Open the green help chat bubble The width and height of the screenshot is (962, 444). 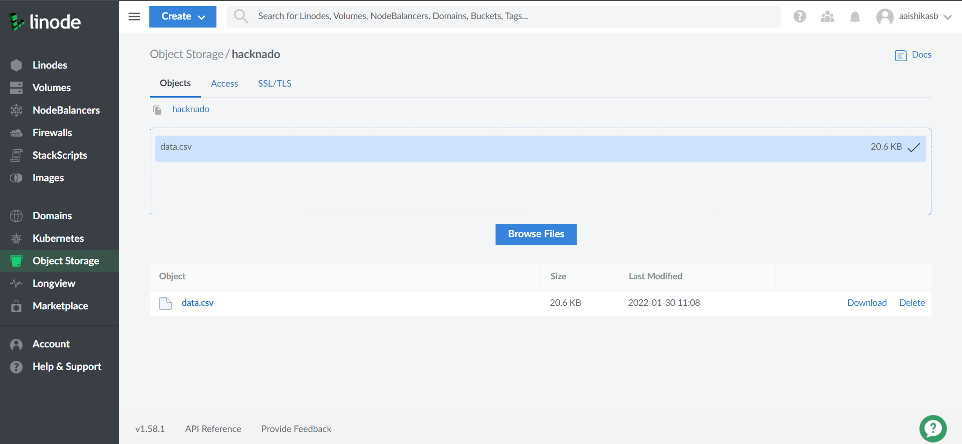tap(933, 429)
